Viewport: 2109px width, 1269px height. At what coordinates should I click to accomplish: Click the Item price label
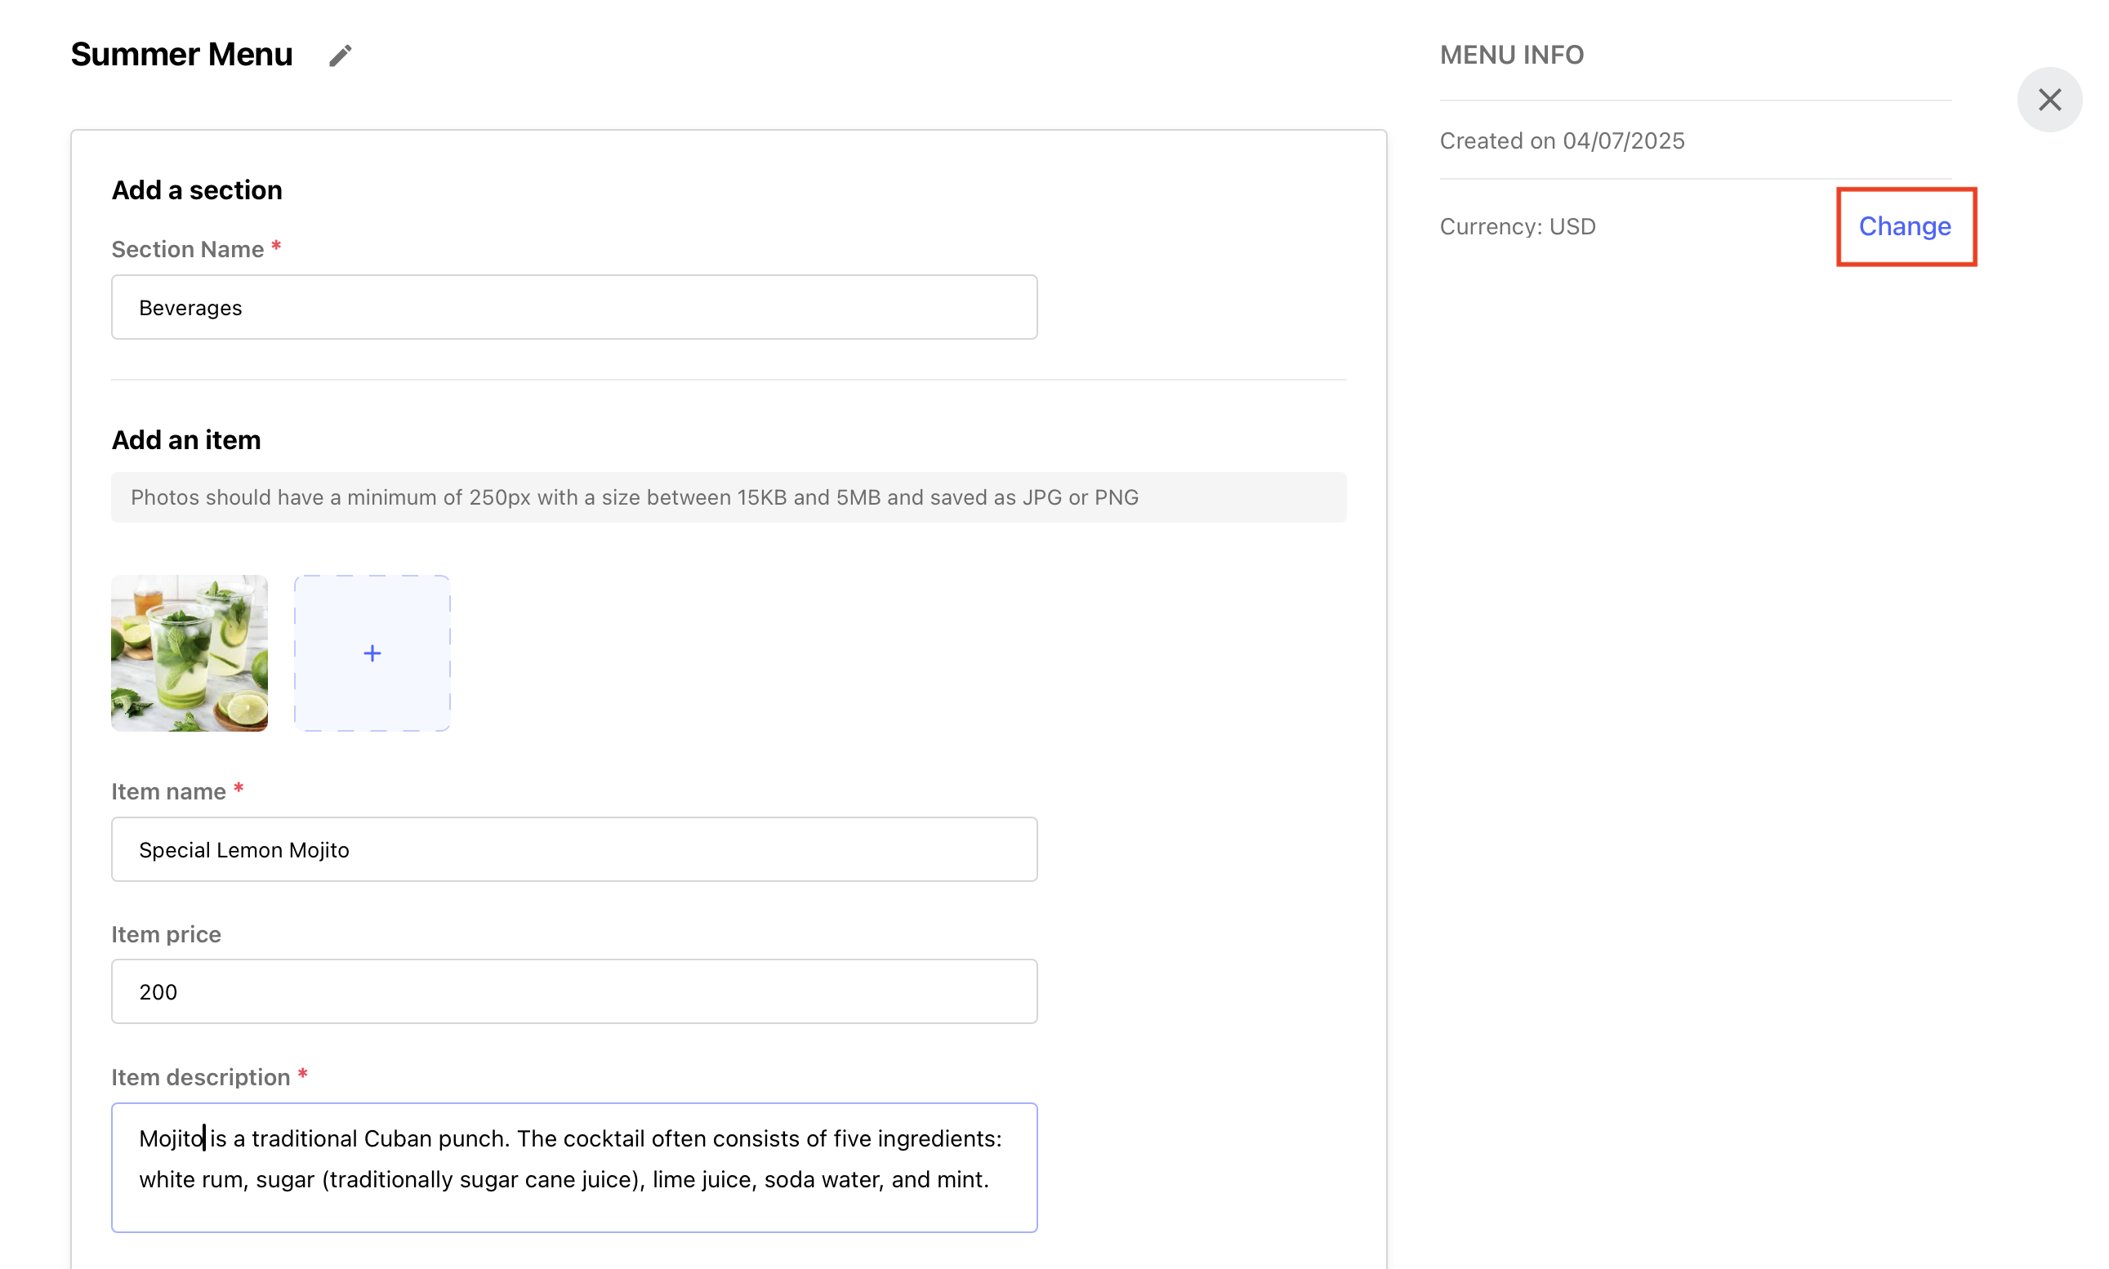(x=166, y=934)
